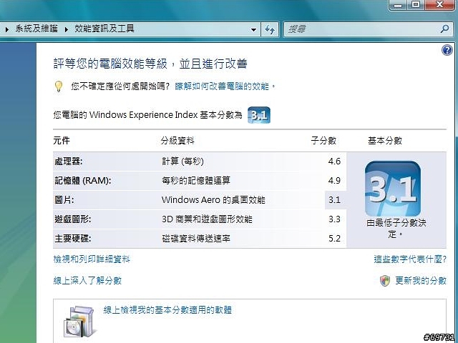Click the 由最低子分數決定 caption

tap(396, 229)
